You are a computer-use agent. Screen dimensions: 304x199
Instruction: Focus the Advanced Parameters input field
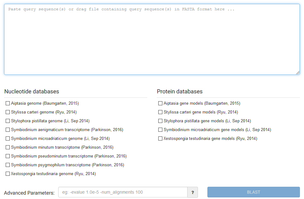(x=123, y=192)
